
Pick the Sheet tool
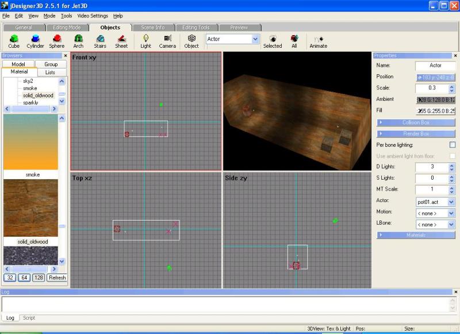[x=121, y=41]
